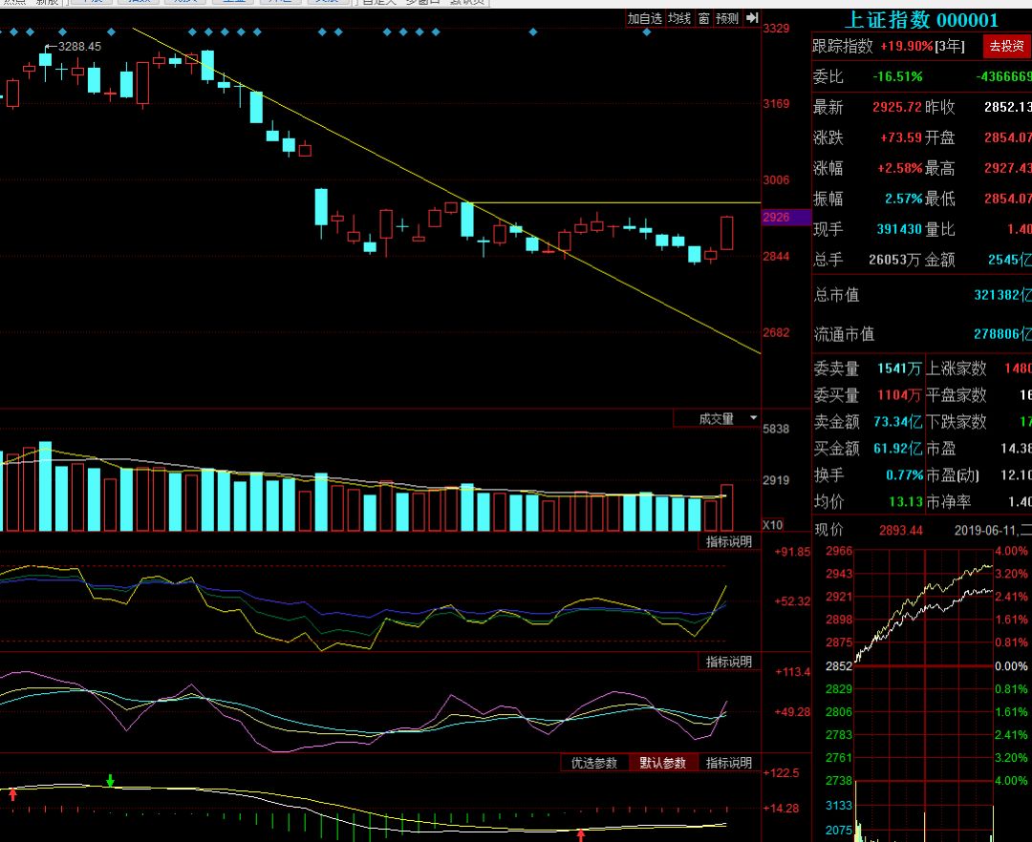Click the 上涨家数 label
Image resolution: width=1032 pixels, height=842 pixels.
(957, 368)
